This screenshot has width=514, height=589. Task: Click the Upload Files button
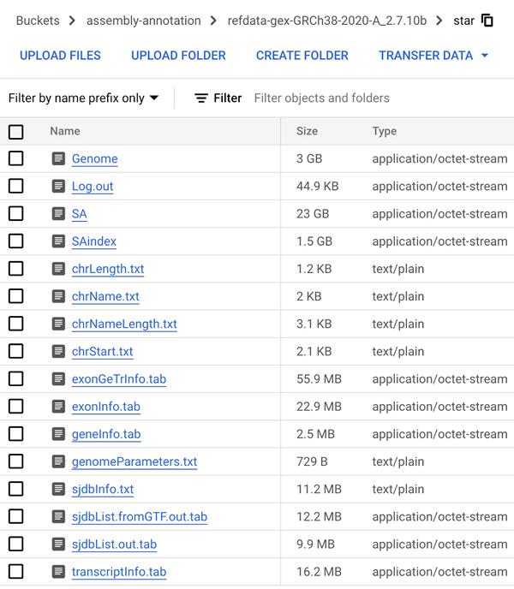tap(60, 56)
